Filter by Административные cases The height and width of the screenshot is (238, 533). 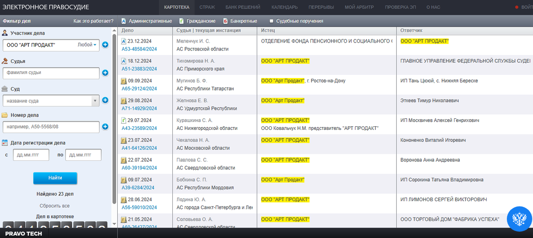point(147,21)
